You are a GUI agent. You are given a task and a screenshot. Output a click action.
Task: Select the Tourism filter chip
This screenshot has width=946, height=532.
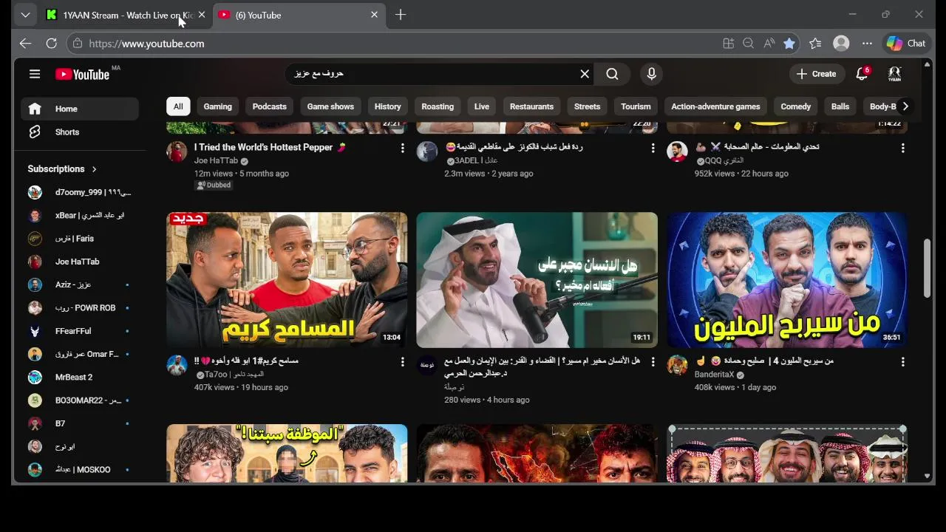tap(636, 106)
